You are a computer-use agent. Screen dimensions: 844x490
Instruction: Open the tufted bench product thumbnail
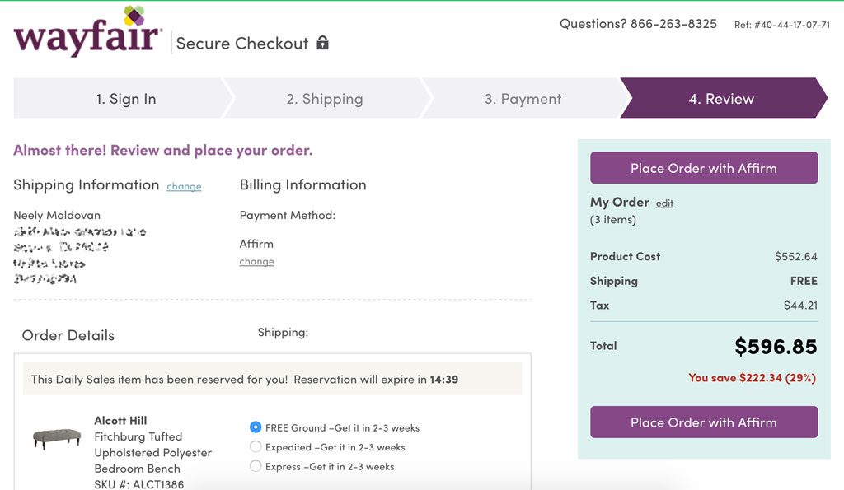[x=57, y=437]
